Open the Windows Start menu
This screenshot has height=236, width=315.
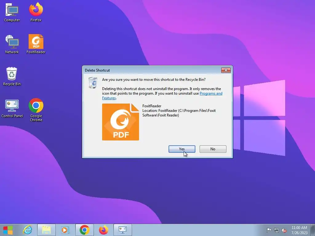click(8, 230)
